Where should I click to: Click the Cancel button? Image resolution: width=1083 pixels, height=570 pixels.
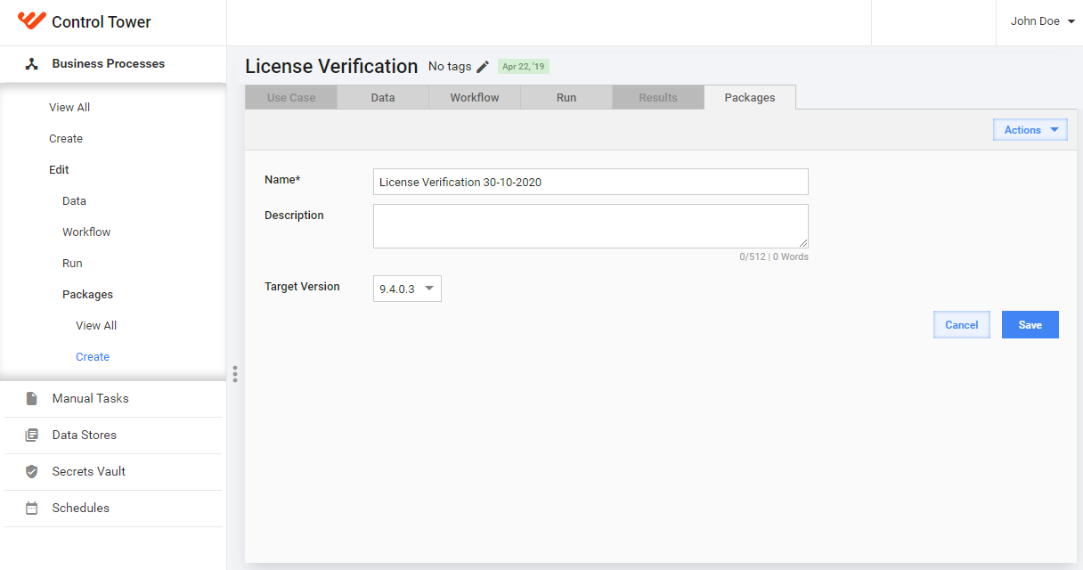point(962,325)
